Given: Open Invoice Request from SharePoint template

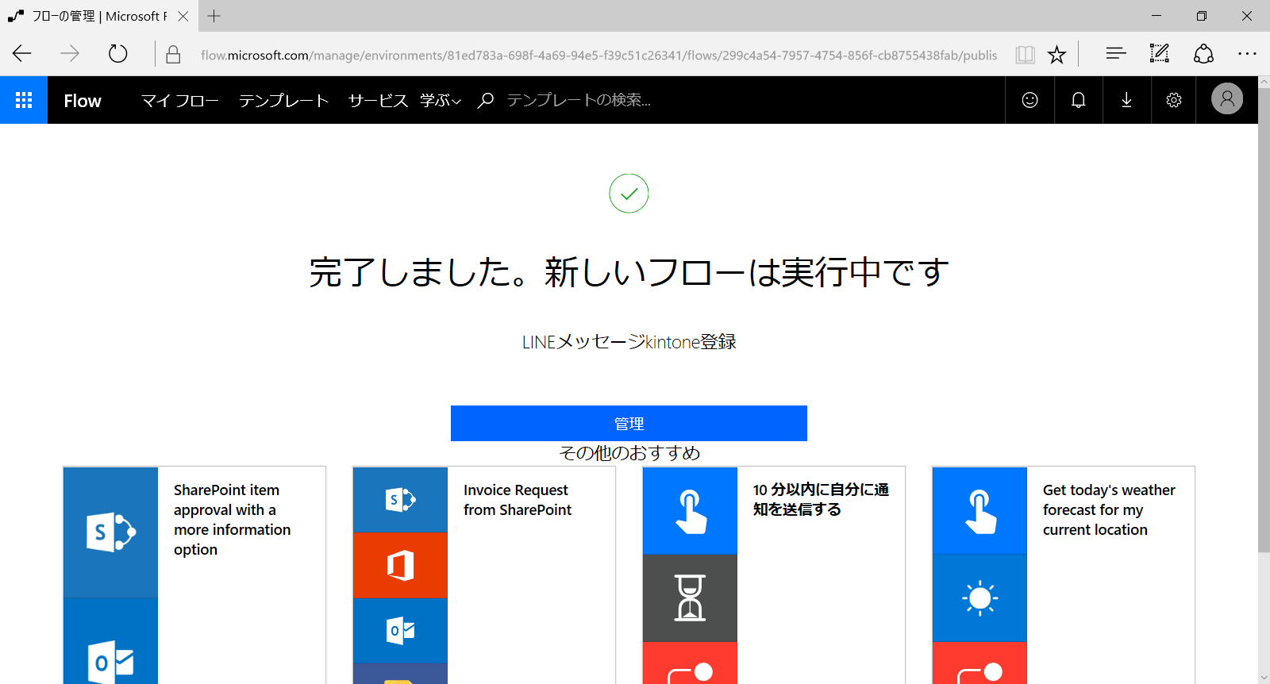Looking at the screenshot, I should 484,575.
